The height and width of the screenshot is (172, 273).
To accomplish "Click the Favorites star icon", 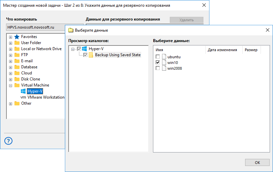I will tap(17, 37).
